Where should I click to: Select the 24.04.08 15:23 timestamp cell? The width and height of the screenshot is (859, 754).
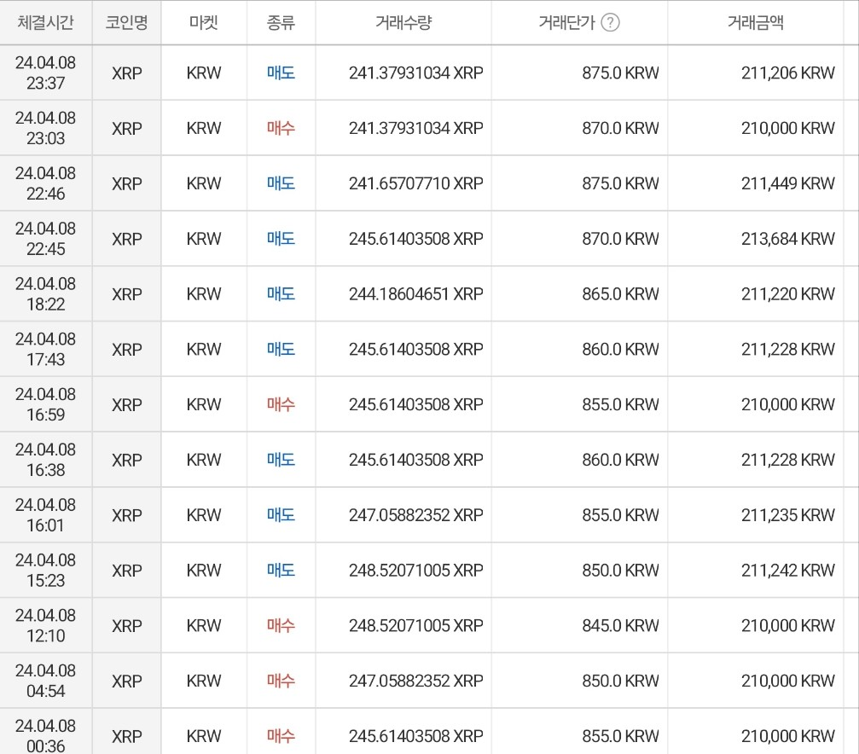[x=45, y=571]
